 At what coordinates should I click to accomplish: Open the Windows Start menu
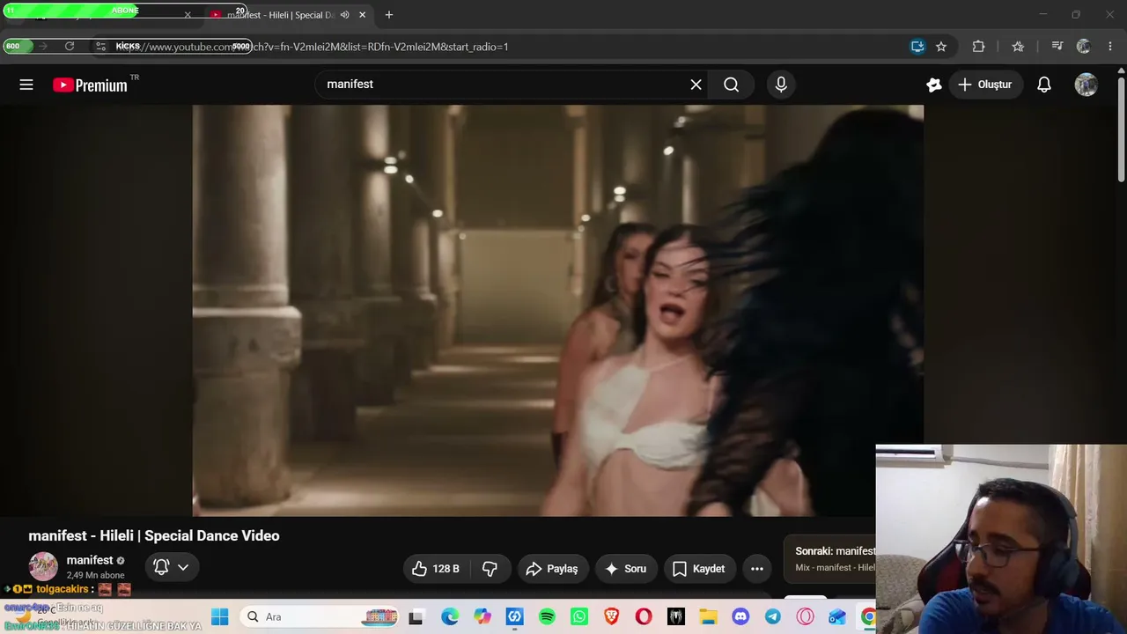[220, 617]
